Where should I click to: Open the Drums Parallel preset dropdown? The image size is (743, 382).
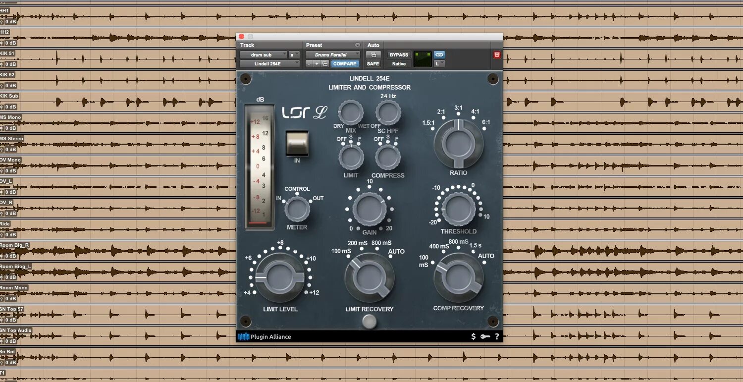point(333,55)
